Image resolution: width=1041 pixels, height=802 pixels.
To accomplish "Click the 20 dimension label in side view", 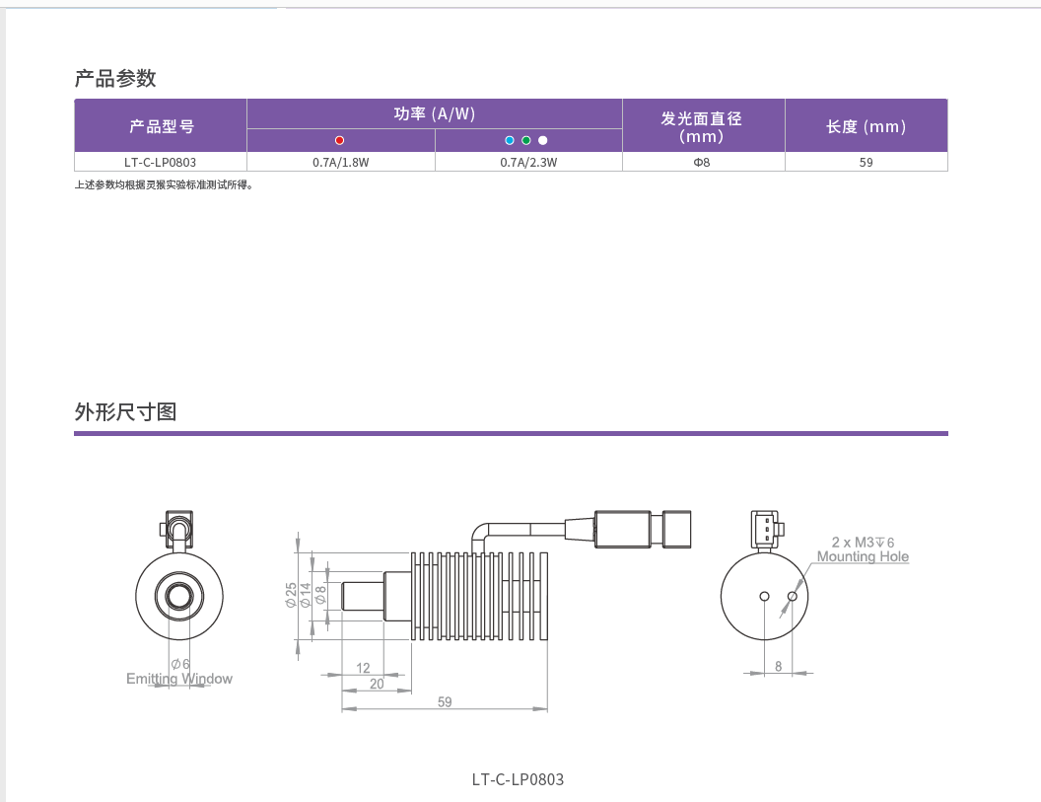I will pos(378,684).
